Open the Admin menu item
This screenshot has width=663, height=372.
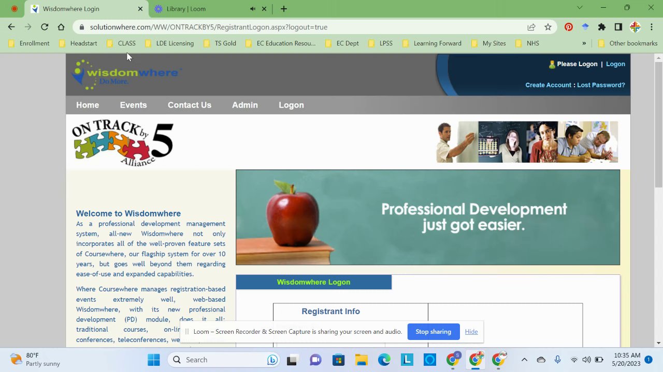click(x=245, y=105)
